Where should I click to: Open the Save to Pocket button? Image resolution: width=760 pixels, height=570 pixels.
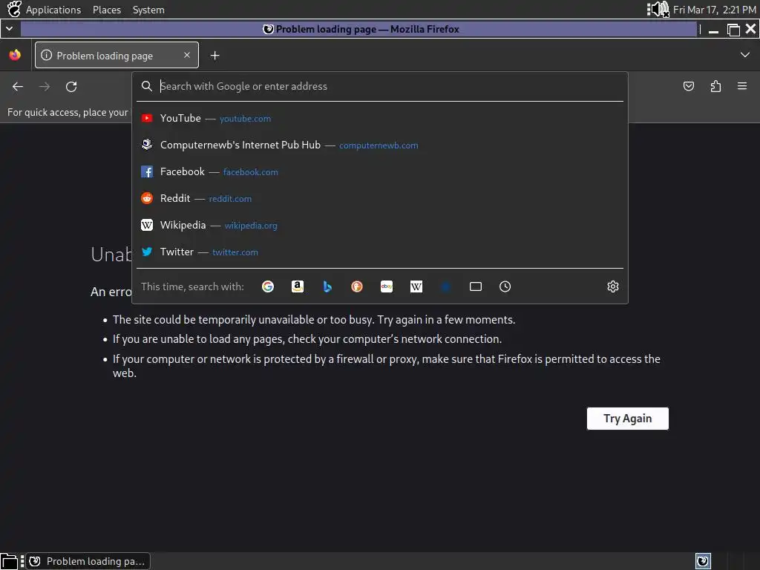(688, 86)
